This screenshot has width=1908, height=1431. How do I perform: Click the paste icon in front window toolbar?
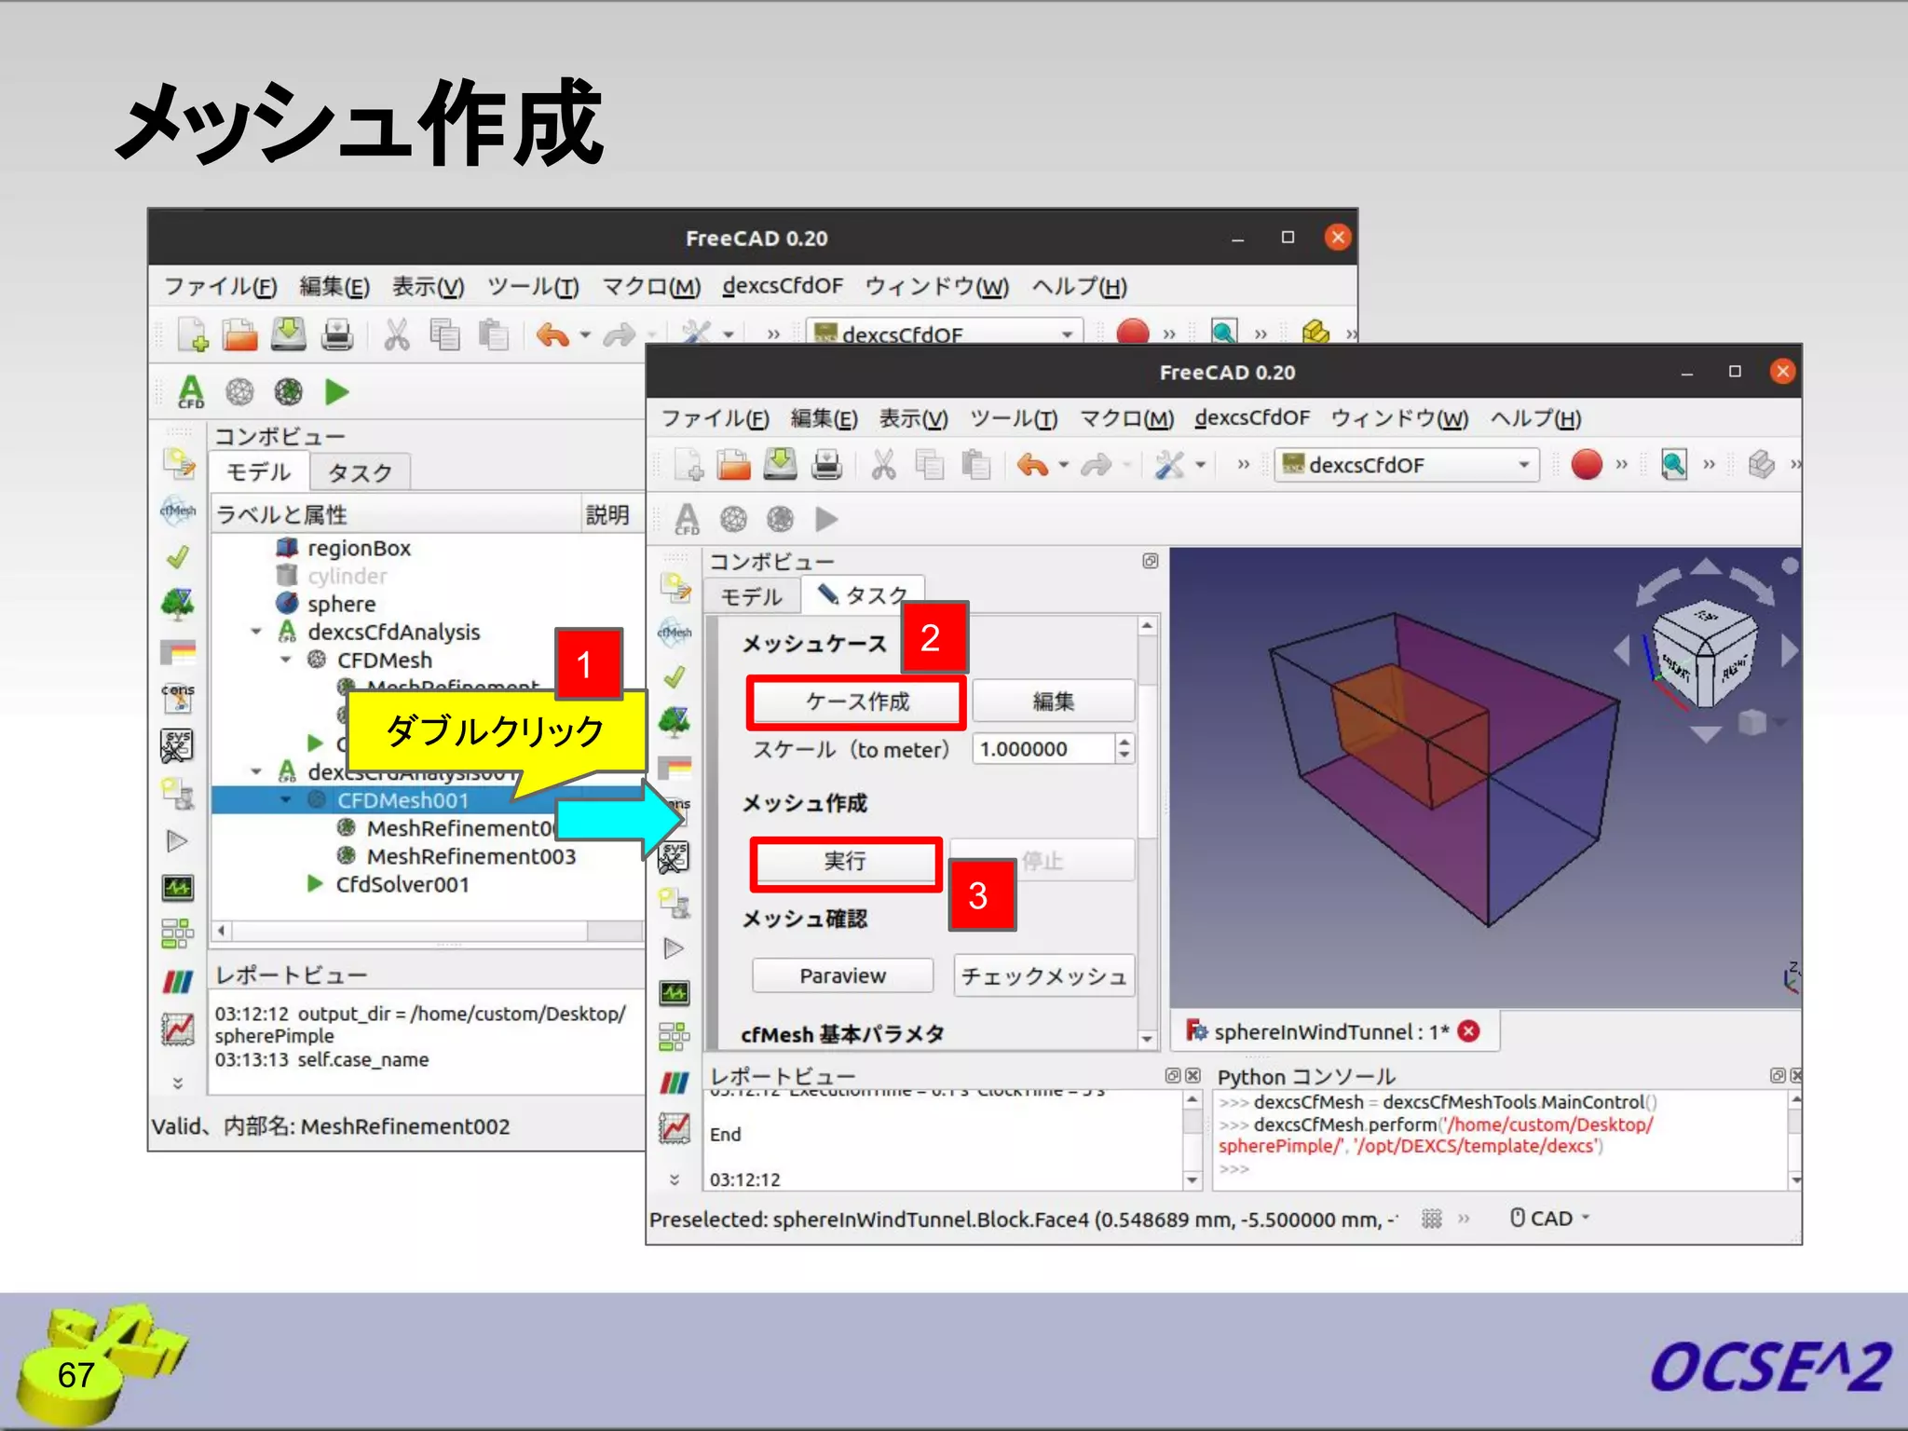975,463
